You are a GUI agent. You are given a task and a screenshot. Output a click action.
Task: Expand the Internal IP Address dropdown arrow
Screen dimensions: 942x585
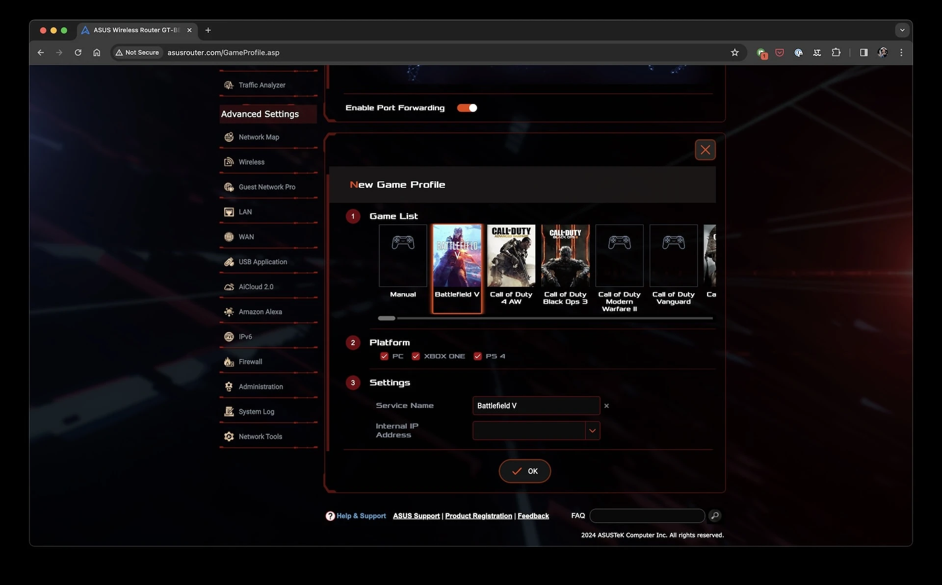pyautogui.click(x=593, y=431)
